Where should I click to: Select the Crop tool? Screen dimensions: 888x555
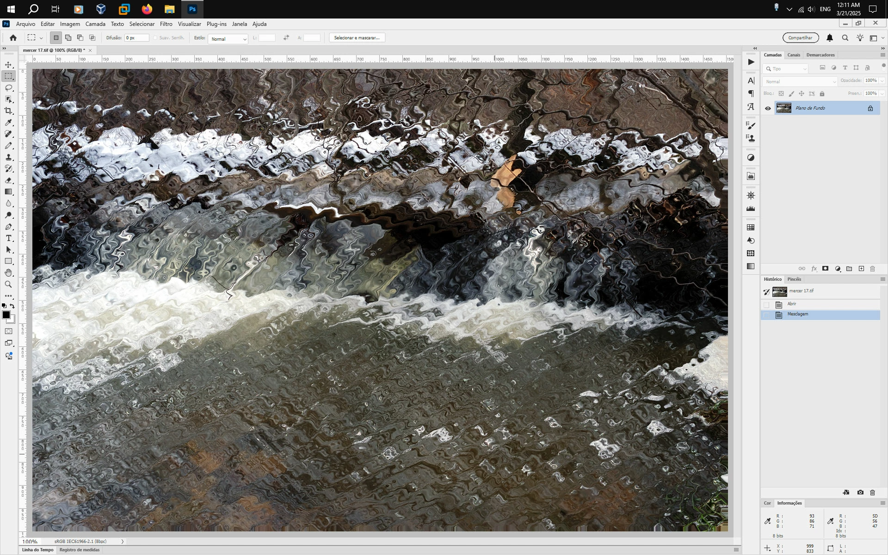(x=8, y=111)
